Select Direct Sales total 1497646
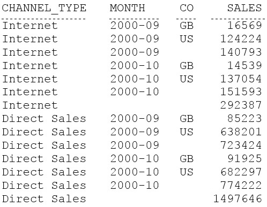The image size is (267, 207). pyautogui.click(x=238, y=198)
